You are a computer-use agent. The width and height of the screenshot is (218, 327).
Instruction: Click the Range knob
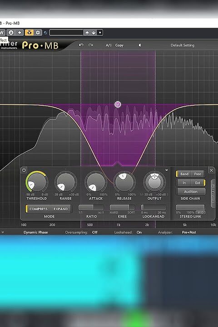tap(65, 182)
